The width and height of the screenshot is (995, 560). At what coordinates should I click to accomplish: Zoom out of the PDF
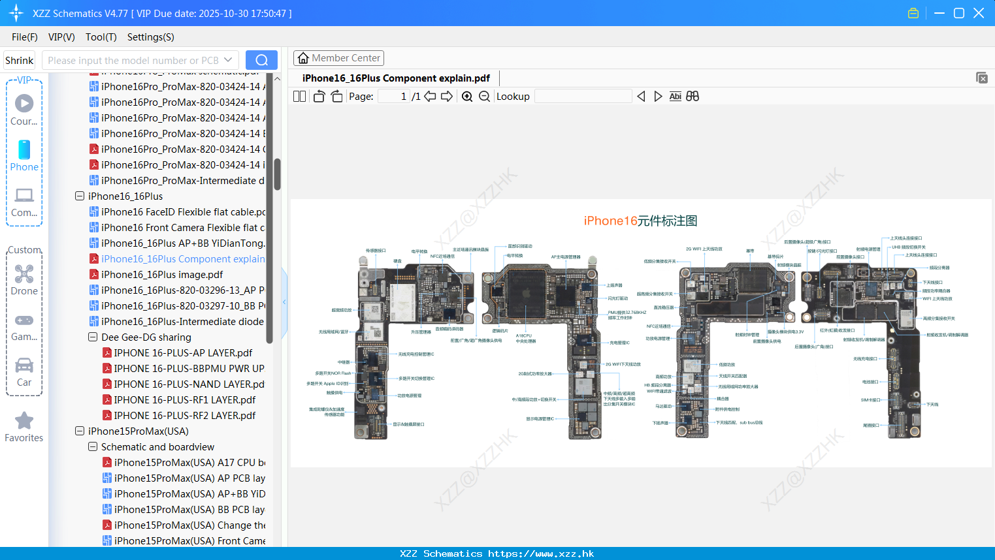pyautogui.click(x=484, y=97)
